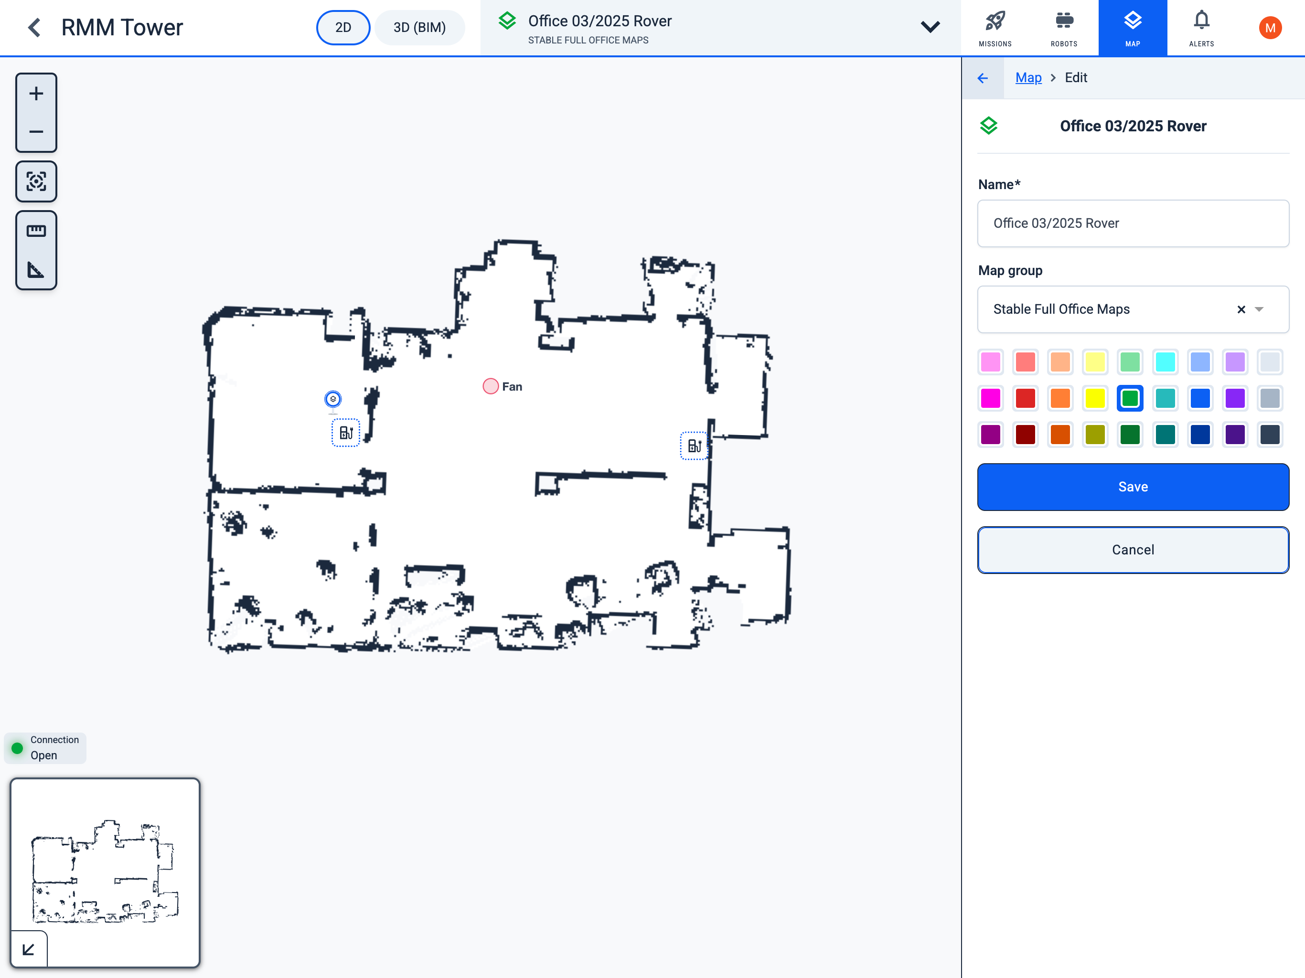Image resolution: width=1305 pixels, height=978 pixels.
Task: Open the Alerts tab
Action: [x=1201, y=28]
